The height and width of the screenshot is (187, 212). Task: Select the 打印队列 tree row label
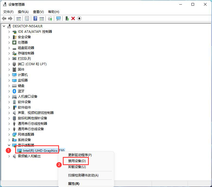click(24, 59)
